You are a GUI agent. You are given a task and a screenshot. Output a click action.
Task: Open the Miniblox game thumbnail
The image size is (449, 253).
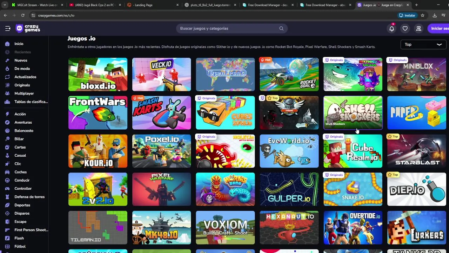417,74
